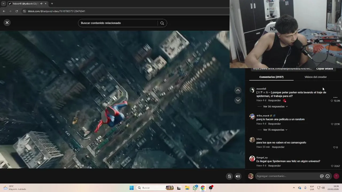The width and height of the screenshot is (342, 192).
Task: Reload the page with the refresh icon
Action: coord(17,11)
